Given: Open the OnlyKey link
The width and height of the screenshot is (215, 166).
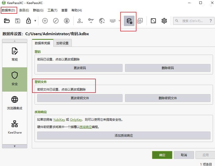Looking at the screenshot, I should [x=76, y=120].
